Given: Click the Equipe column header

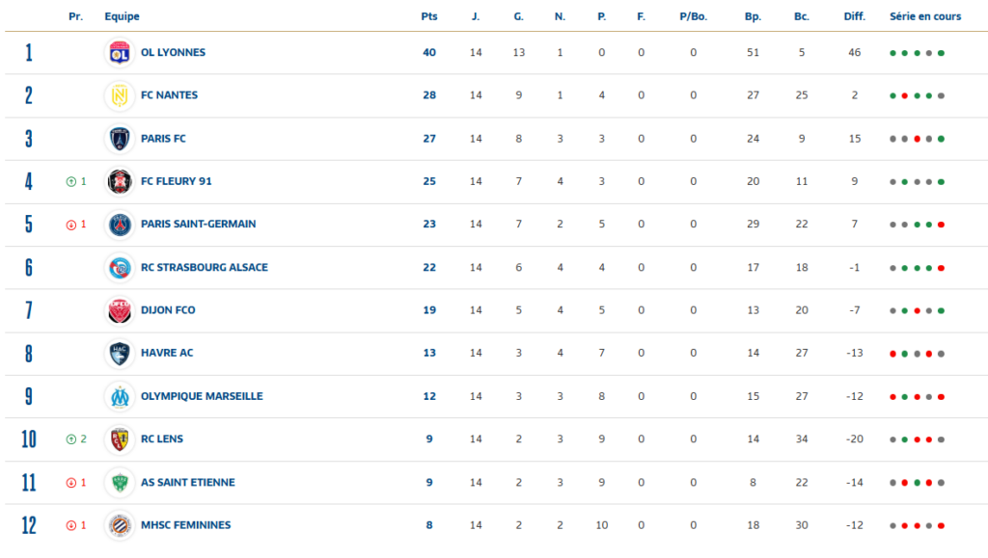Looking at the screenshot, I should click(x=122, y=17).
